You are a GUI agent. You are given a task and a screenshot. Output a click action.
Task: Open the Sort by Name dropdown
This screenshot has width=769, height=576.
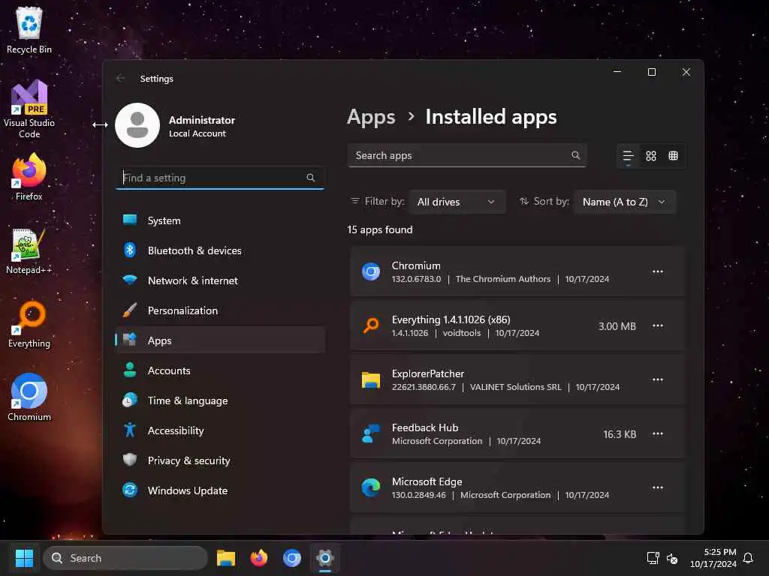[x=625, y=202]
